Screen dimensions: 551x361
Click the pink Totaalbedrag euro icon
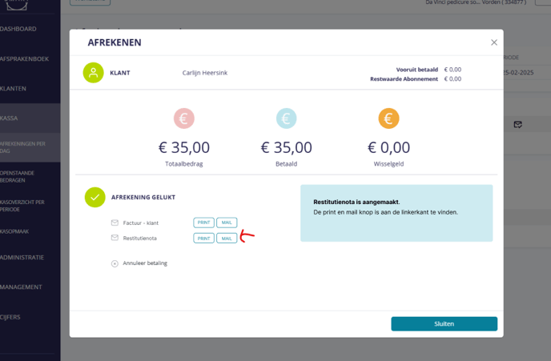(184, 118)
